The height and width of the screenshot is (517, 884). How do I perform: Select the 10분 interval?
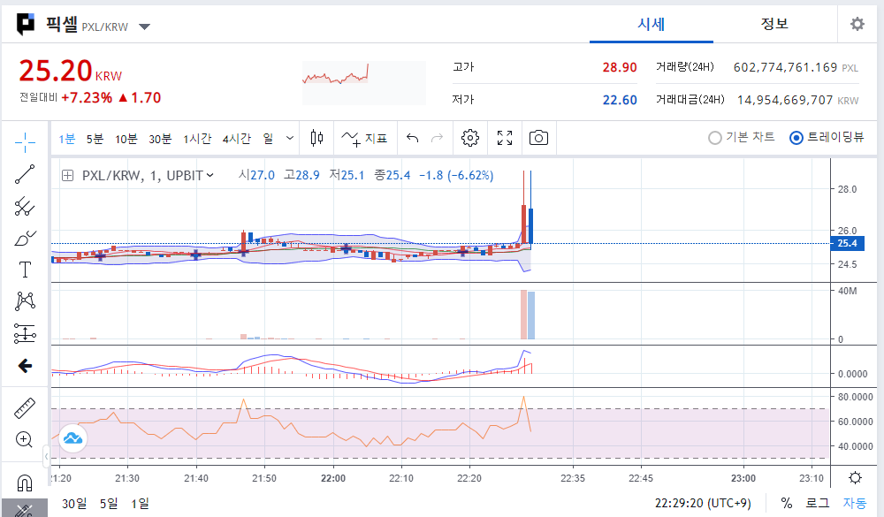point(126,138)
